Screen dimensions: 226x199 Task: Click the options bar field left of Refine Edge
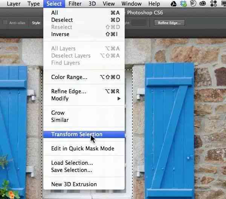pyautogui.click(x=139, y=23)
